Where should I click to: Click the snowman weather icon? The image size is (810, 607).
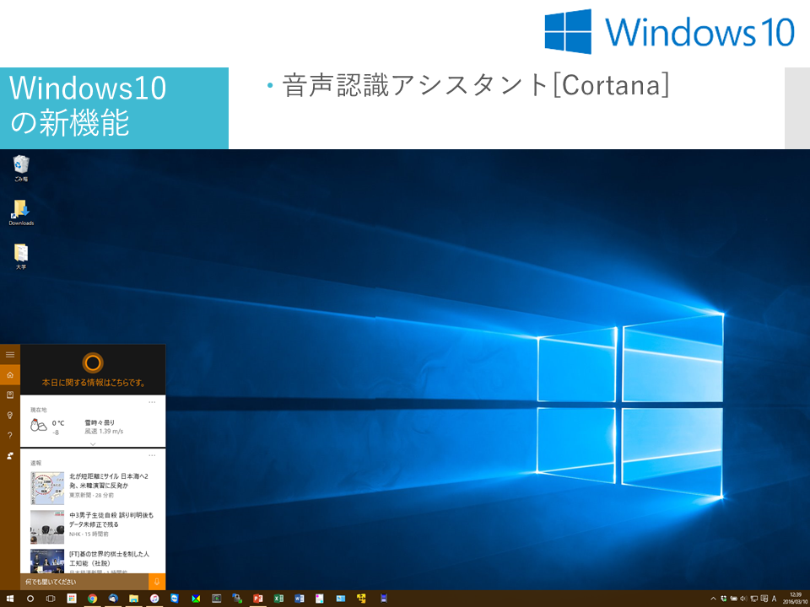39,425
